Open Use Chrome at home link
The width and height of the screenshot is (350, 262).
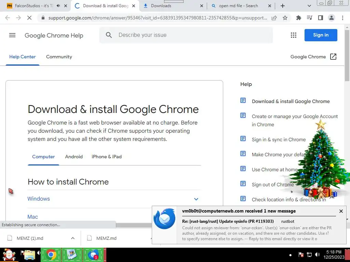click(274, 170)
